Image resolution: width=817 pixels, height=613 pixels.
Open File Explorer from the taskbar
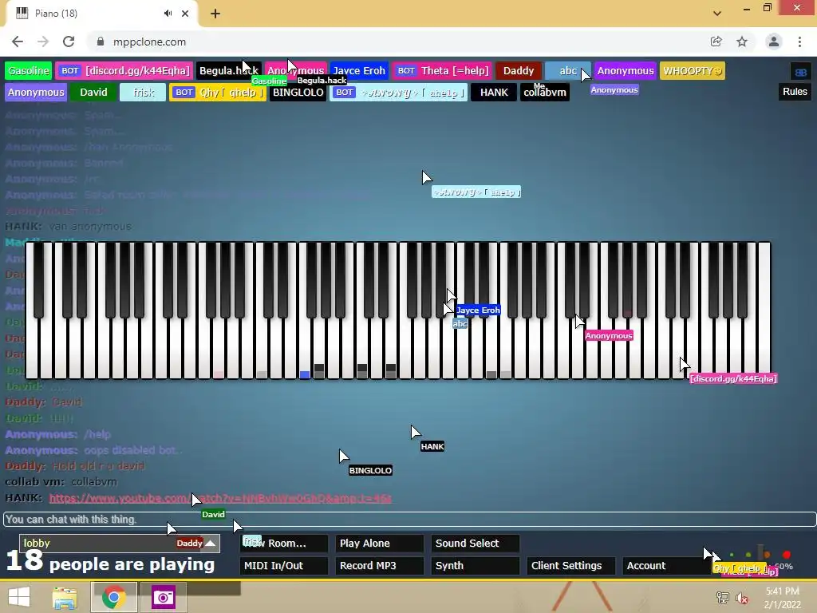[x=65, y=597]
